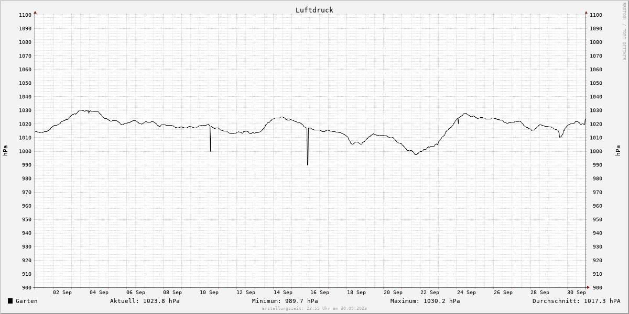Click the 24 Sep date label
The image size is (629, 314).
467,293
